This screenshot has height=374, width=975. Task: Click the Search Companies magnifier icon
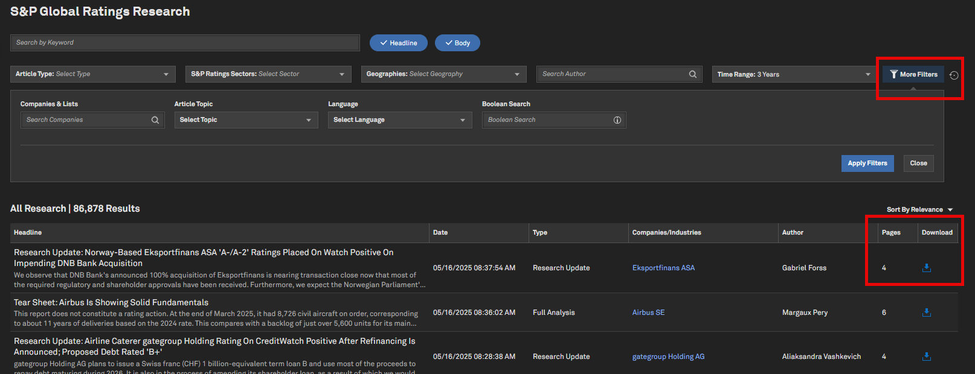tap(155, 120)
